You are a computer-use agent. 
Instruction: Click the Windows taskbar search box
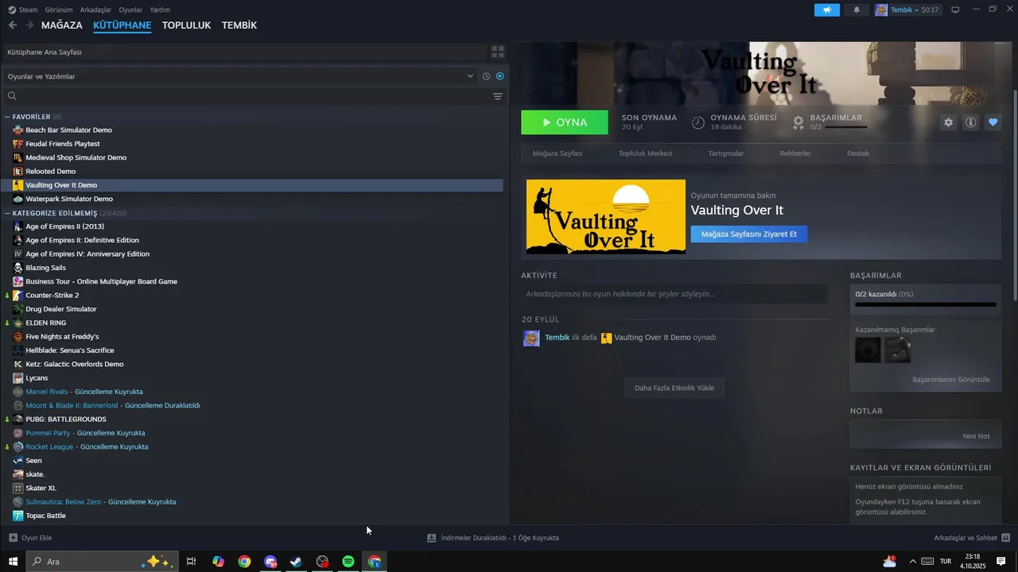coord(100,562)
